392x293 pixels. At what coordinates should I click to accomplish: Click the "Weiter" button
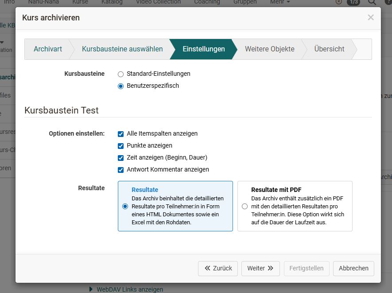[260, 268]
